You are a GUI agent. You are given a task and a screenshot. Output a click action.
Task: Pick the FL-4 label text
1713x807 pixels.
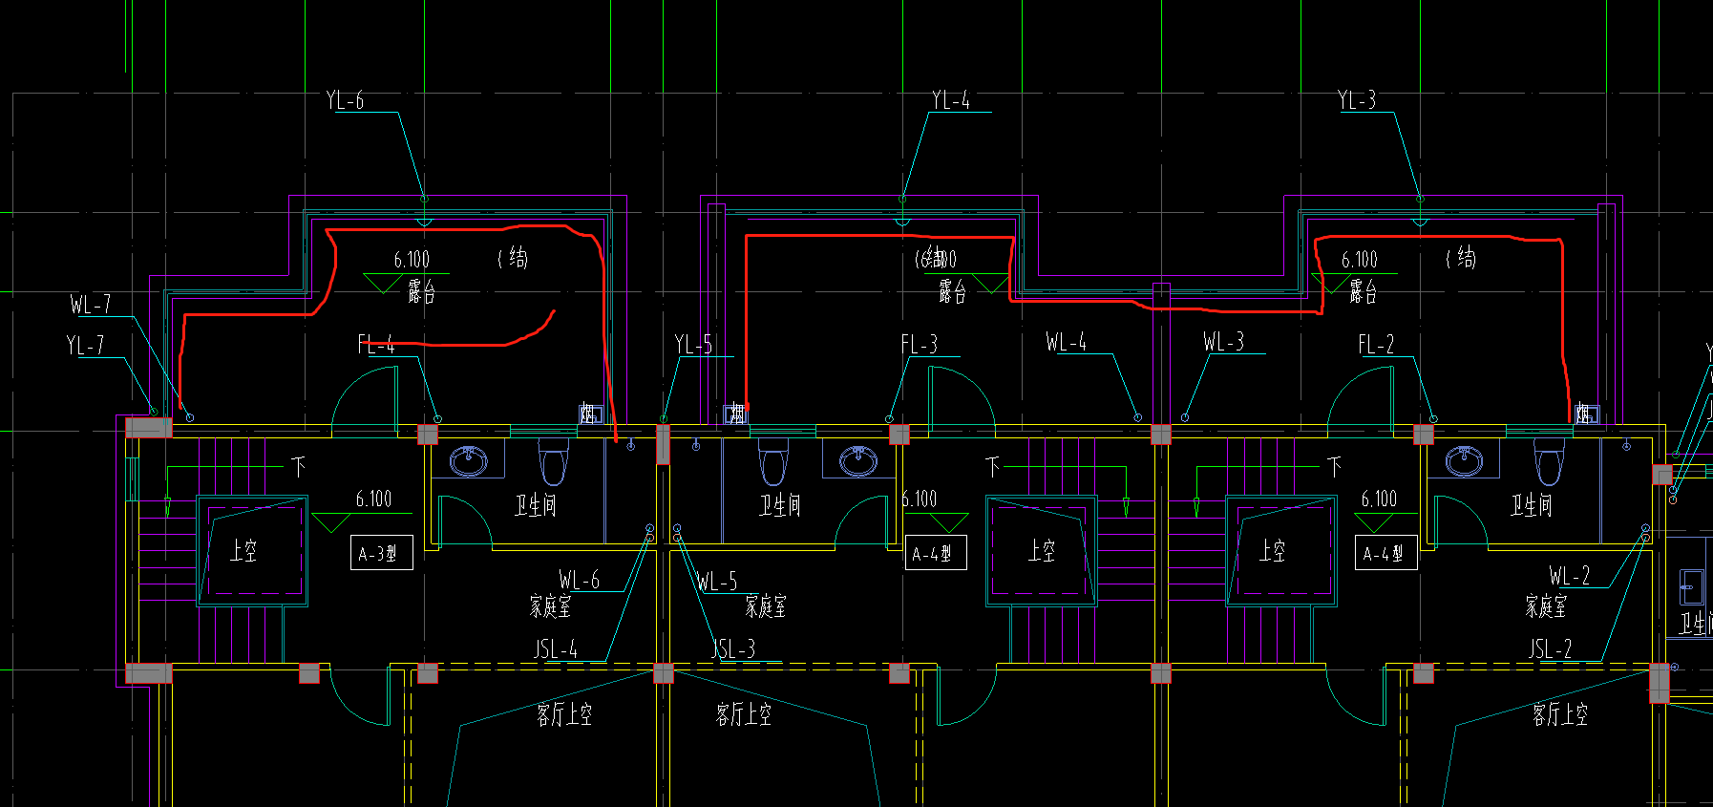[x=376, y=345]
